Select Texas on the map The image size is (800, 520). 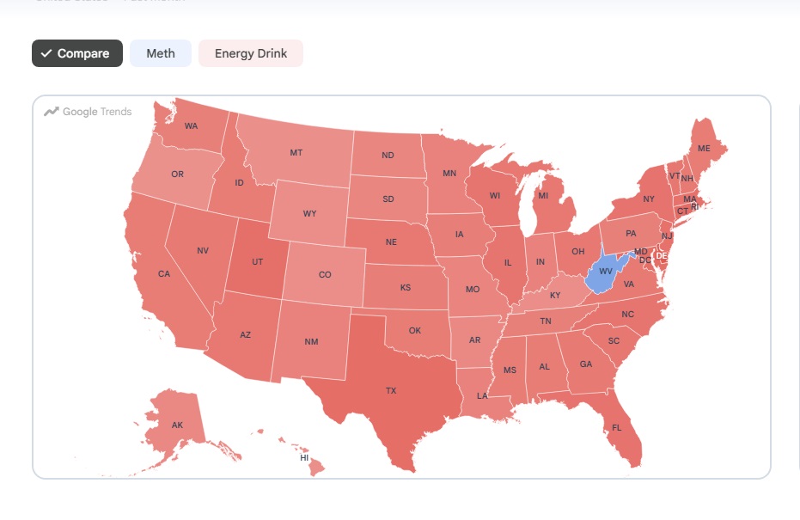(391, 391)
